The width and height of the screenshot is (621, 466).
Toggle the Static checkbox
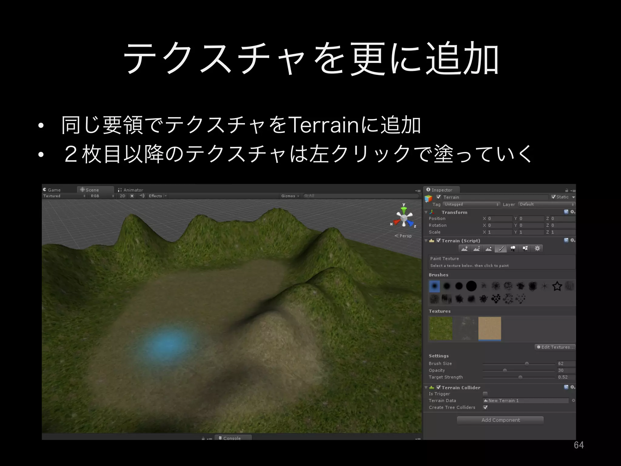[554, 197]
